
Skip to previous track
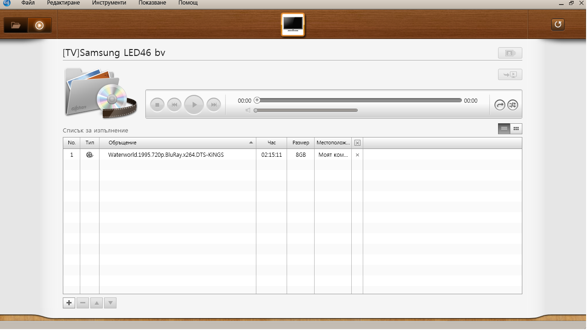click(x=174, y=104)
